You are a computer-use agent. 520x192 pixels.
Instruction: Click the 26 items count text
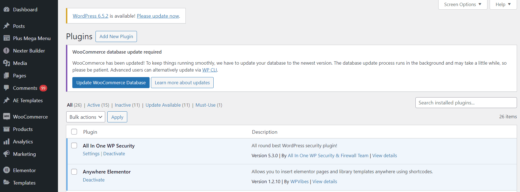[x=508, y=117]
